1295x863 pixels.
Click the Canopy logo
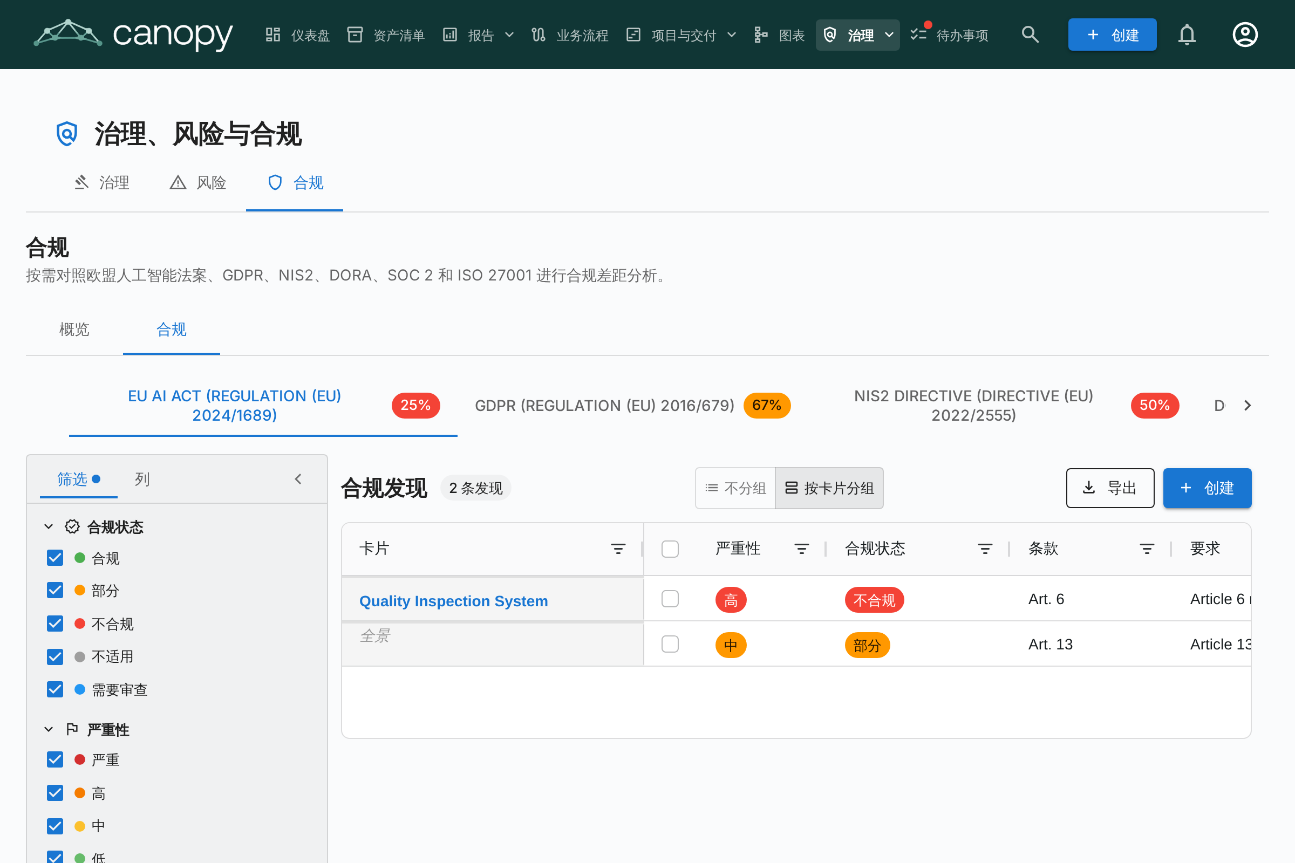(133, 34)
